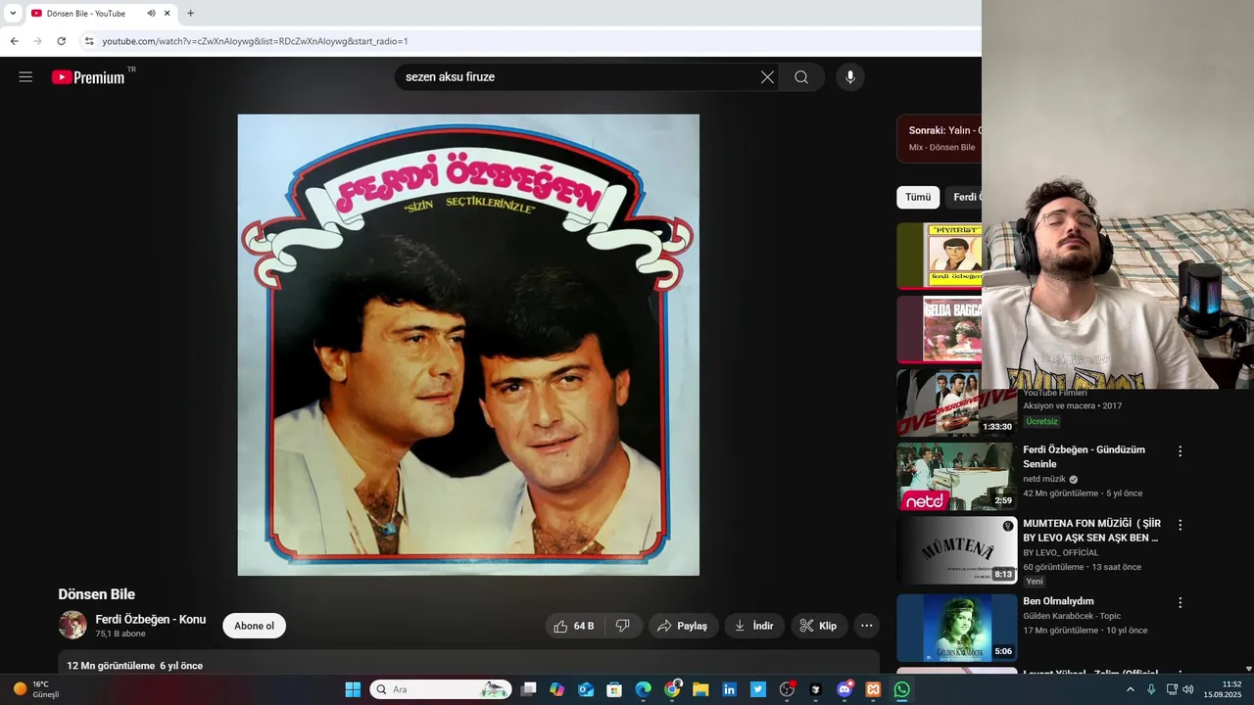1254x705 pixels.
Task: View site information icon in address bar
Action: [x=89, y=41]
